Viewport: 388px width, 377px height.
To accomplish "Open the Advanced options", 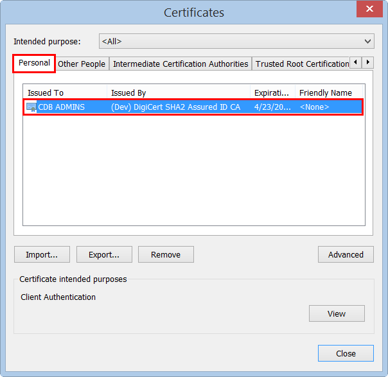I will point(346,254).
